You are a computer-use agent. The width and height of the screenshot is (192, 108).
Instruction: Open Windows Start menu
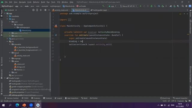coord(3,105)
